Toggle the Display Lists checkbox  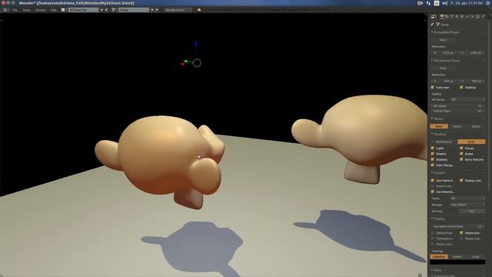[x=461, y=180]
